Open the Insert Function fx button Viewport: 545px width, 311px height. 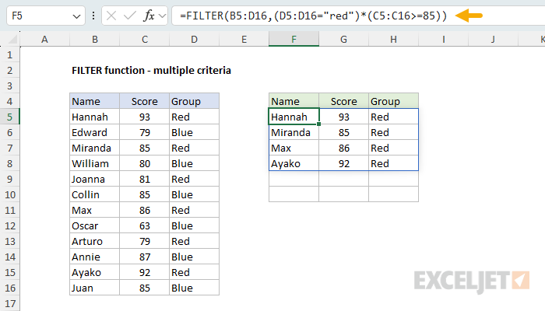click(x=149, y=16)
